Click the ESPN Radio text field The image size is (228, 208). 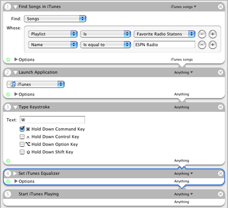pos(164,45)
